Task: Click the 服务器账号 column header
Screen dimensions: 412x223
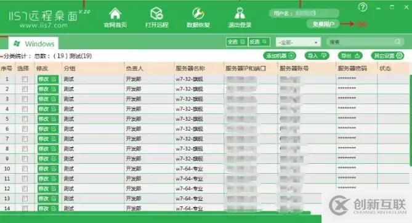Action: (294, 68)
